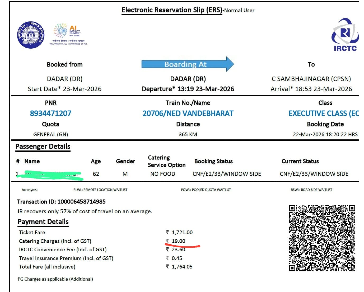Click the rupee symbol beside Ticket Fare
Image resolution: width=364 pixels, height=292 pixels.
coord(167,232)
